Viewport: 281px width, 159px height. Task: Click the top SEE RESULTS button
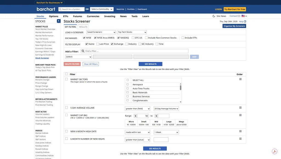[151, 64]
